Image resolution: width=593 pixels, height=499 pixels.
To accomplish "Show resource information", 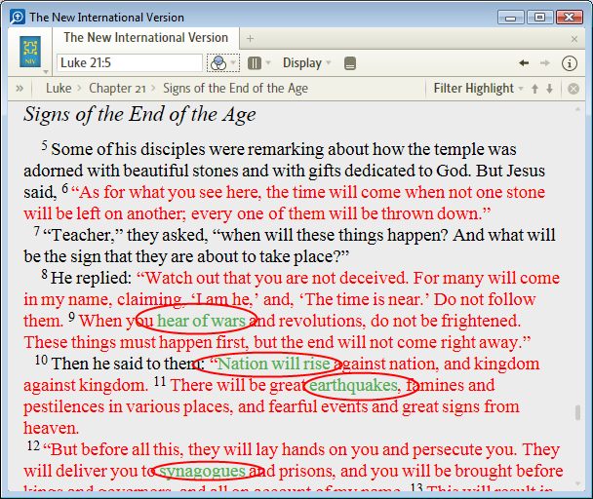I will (570, 63).
